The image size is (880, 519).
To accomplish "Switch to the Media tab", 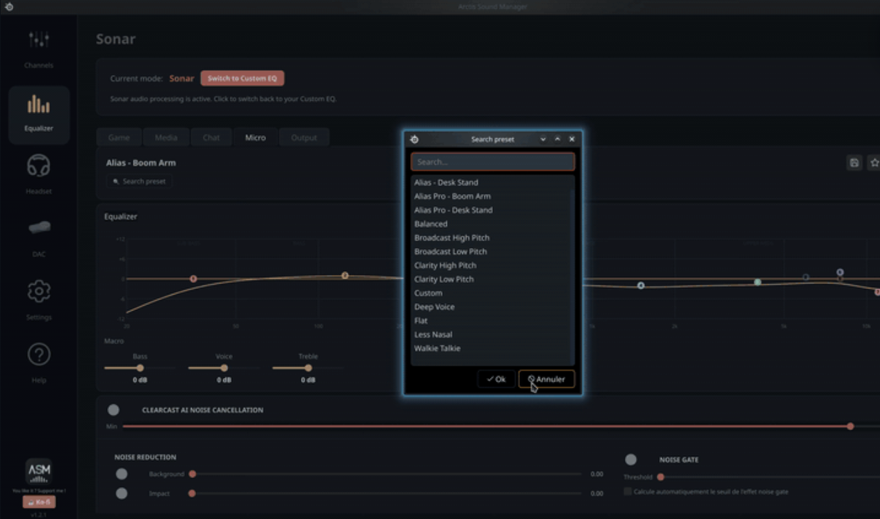I will 166,138.
